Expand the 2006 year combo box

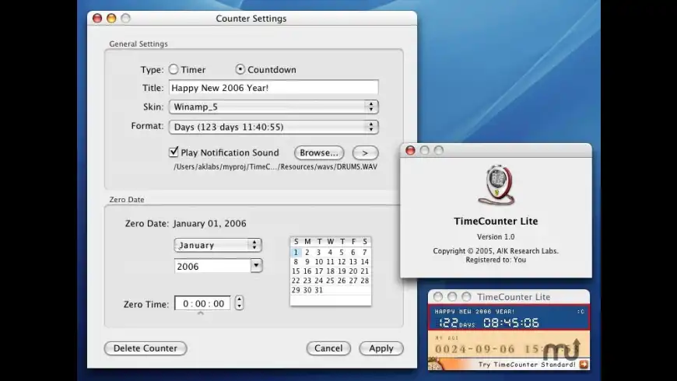click(256, 266)
